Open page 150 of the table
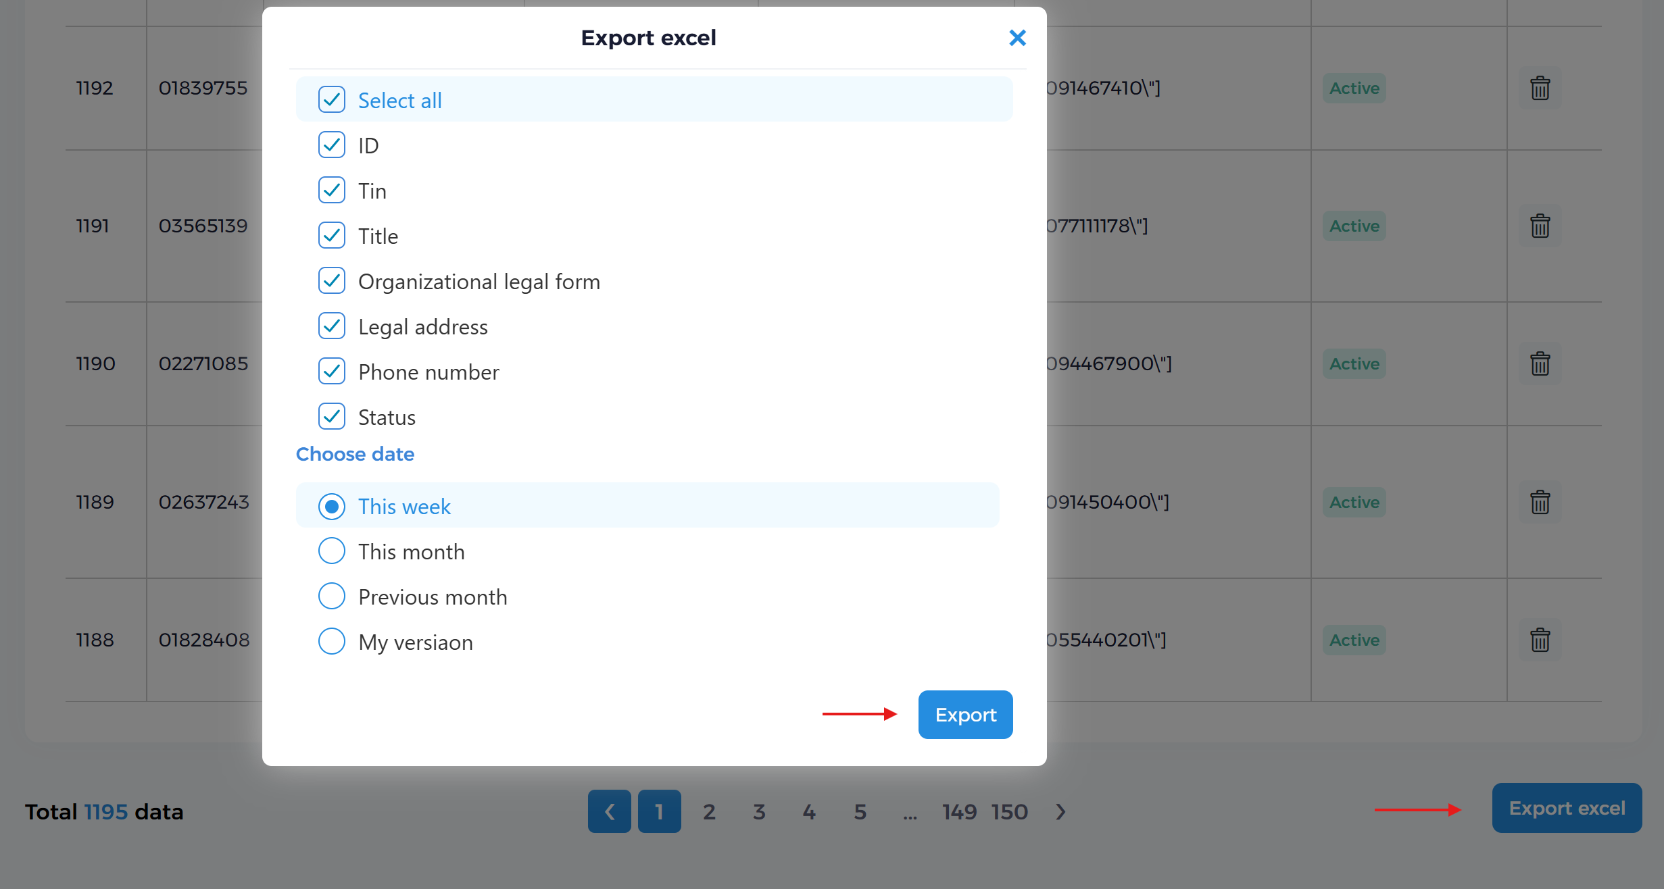 click(x=1010, y=811)
